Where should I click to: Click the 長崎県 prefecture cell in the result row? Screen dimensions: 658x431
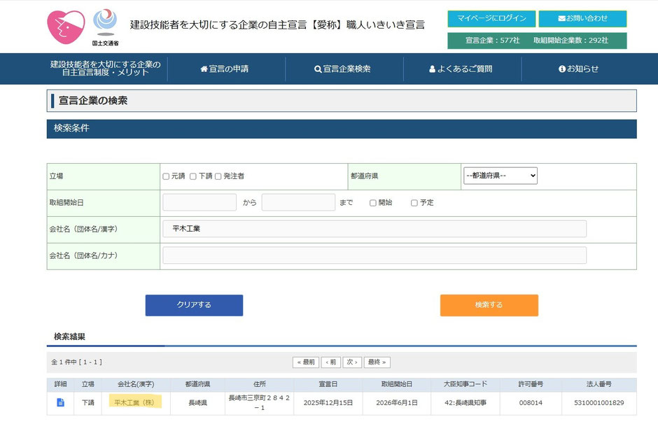(197, 403)
